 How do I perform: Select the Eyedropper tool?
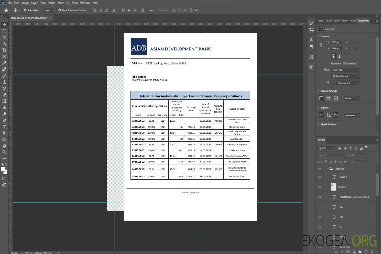5,63
